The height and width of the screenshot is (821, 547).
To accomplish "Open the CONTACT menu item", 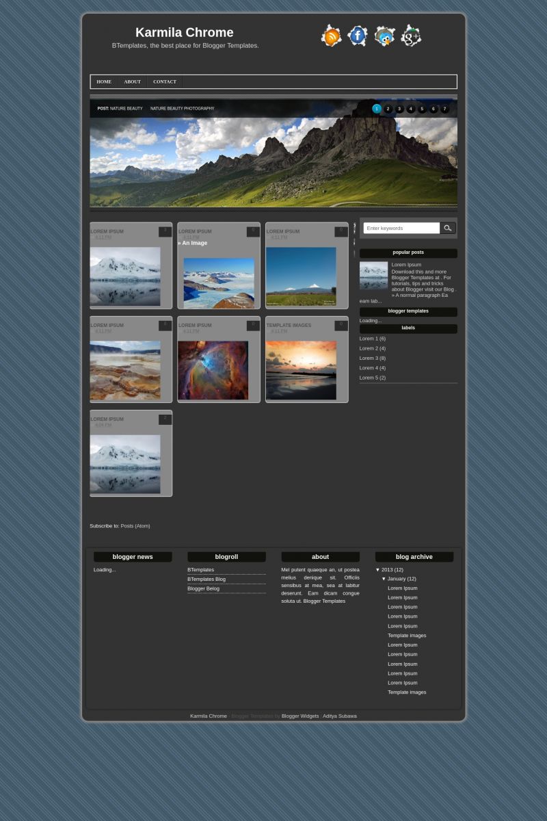I will click(165, 81).
